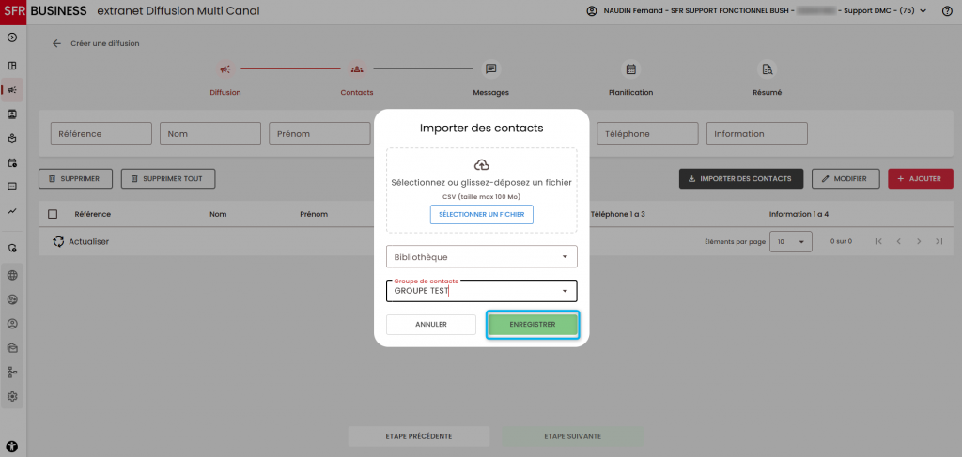962x457 pixels.
Task: Open the Groupe de contacts dropdown arrow
Action: point(565,291)
